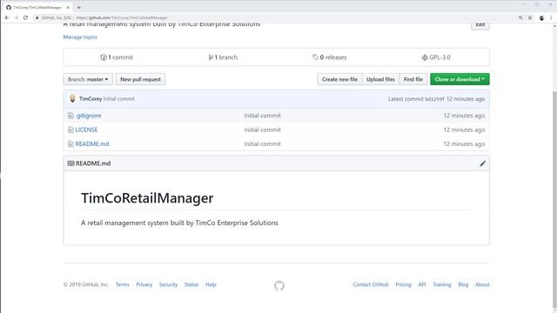Open the Help footer link
The width and height of the screenshot is (557, 313).
[x=211, y=284]
